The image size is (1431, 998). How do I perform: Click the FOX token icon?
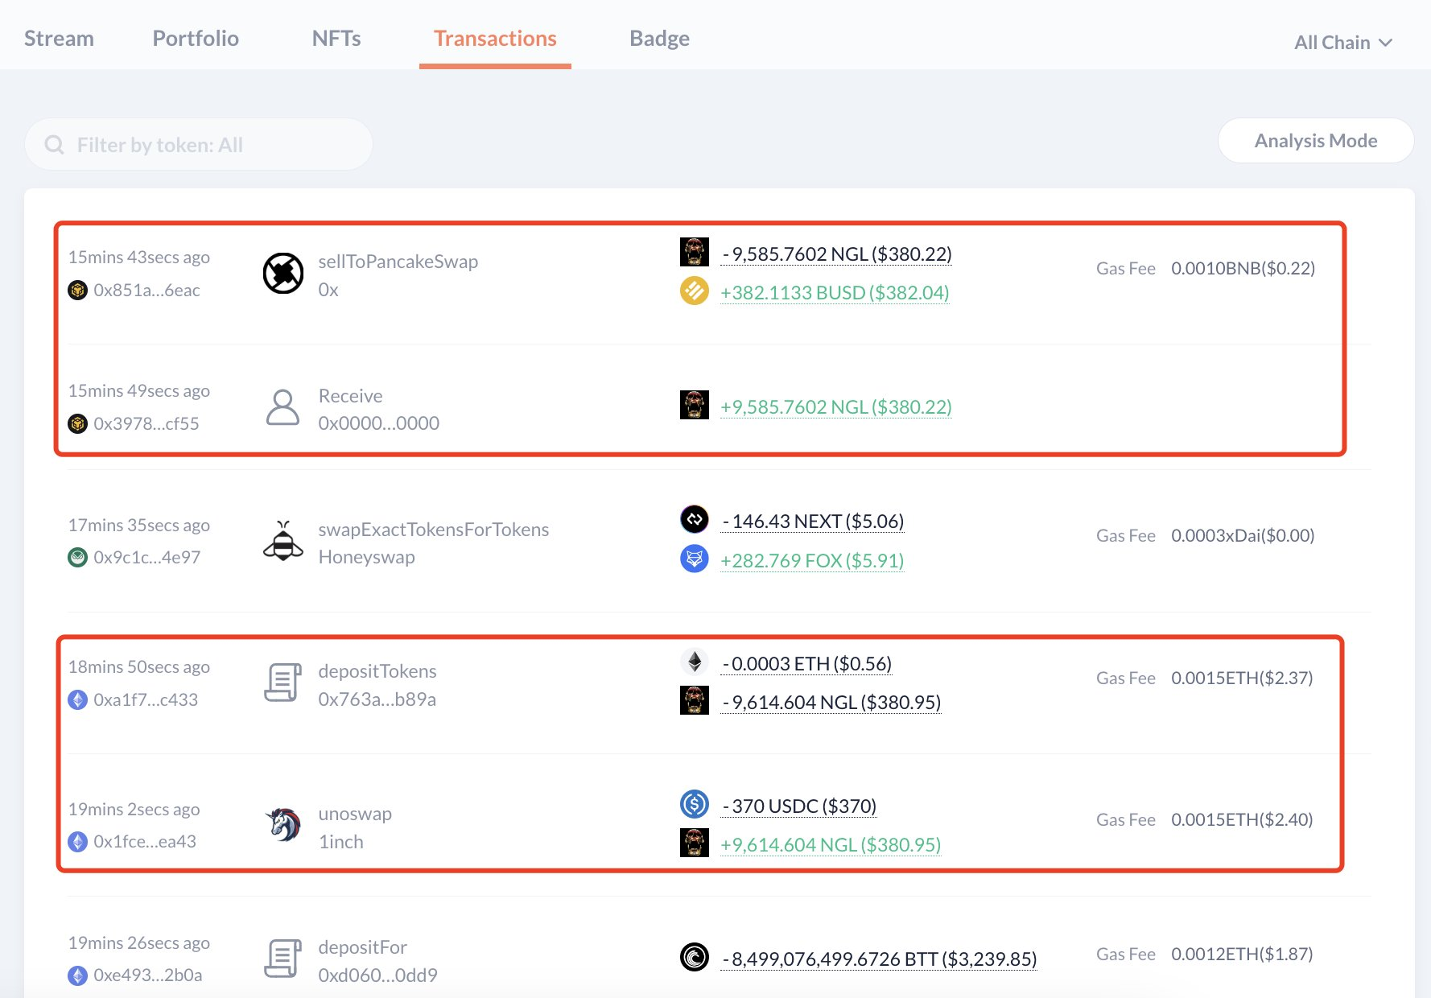click(x=694, y=559)
